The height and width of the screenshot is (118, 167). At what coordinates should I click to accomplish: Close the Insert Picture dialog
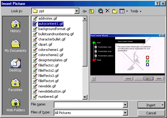click(163, 4)
